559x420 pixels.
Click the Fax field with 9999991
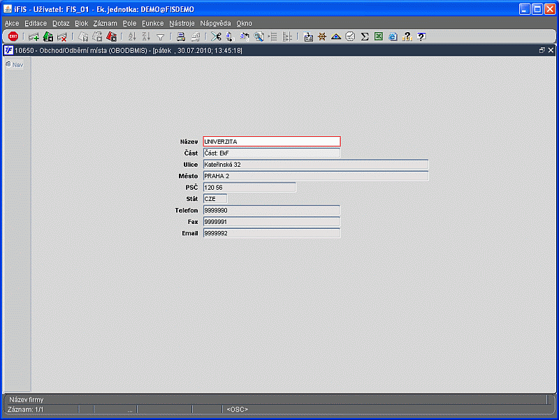click(x=272, y=222)
